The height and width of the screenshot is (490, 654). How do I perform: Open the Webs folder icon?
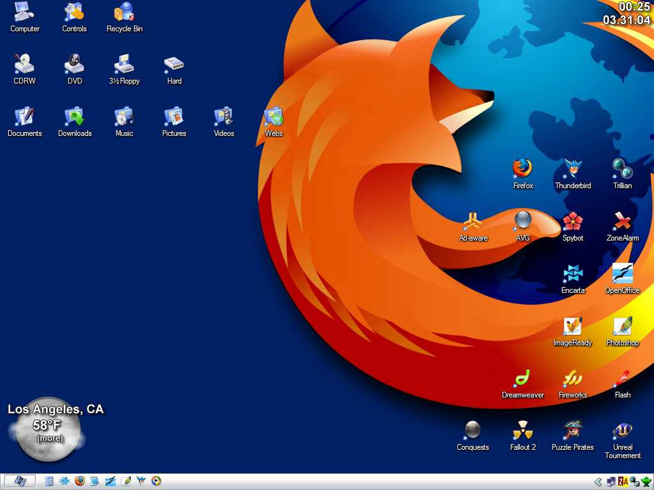coord(273,122)
